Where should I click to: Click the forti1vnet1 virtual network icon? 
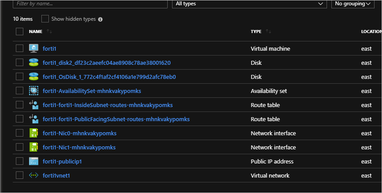34,175
